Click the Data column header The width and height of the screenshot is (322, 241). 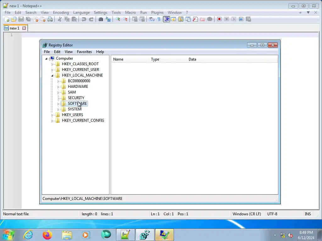[x=232, y=59]
